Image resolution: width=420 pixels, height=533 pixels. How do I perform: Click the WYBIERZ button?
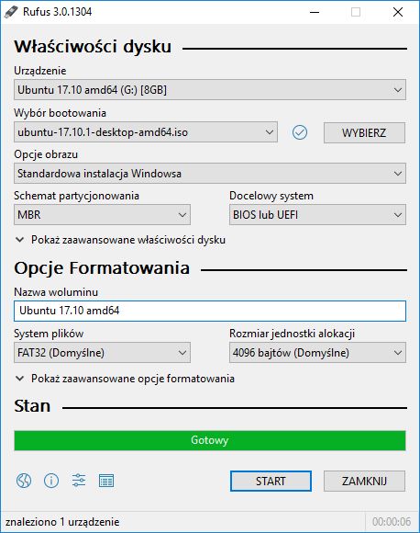click(x=364, y=132)
